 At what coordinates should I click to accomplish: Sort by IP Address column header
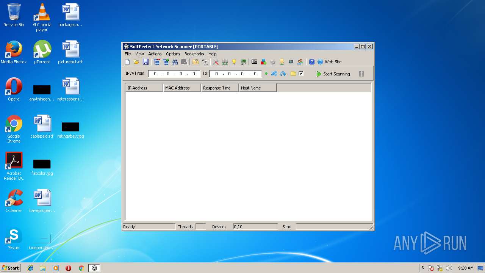pos(144,88)
